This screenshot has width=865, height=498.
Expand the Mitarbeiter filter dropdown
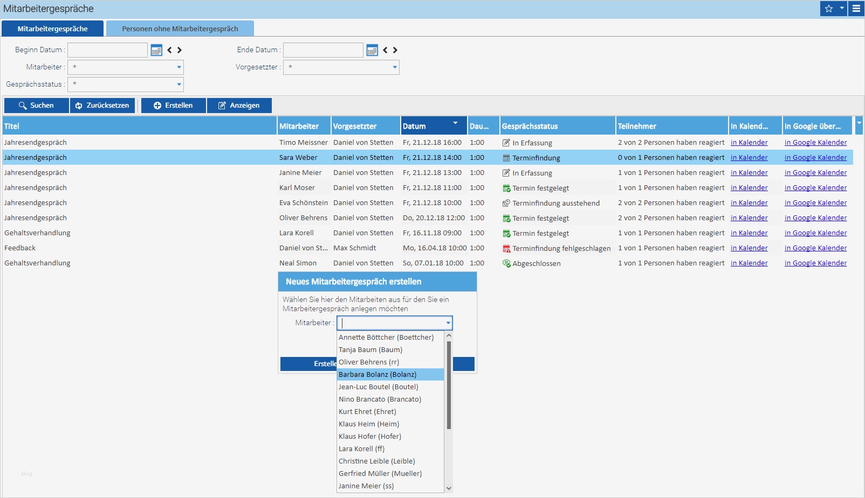179,67
